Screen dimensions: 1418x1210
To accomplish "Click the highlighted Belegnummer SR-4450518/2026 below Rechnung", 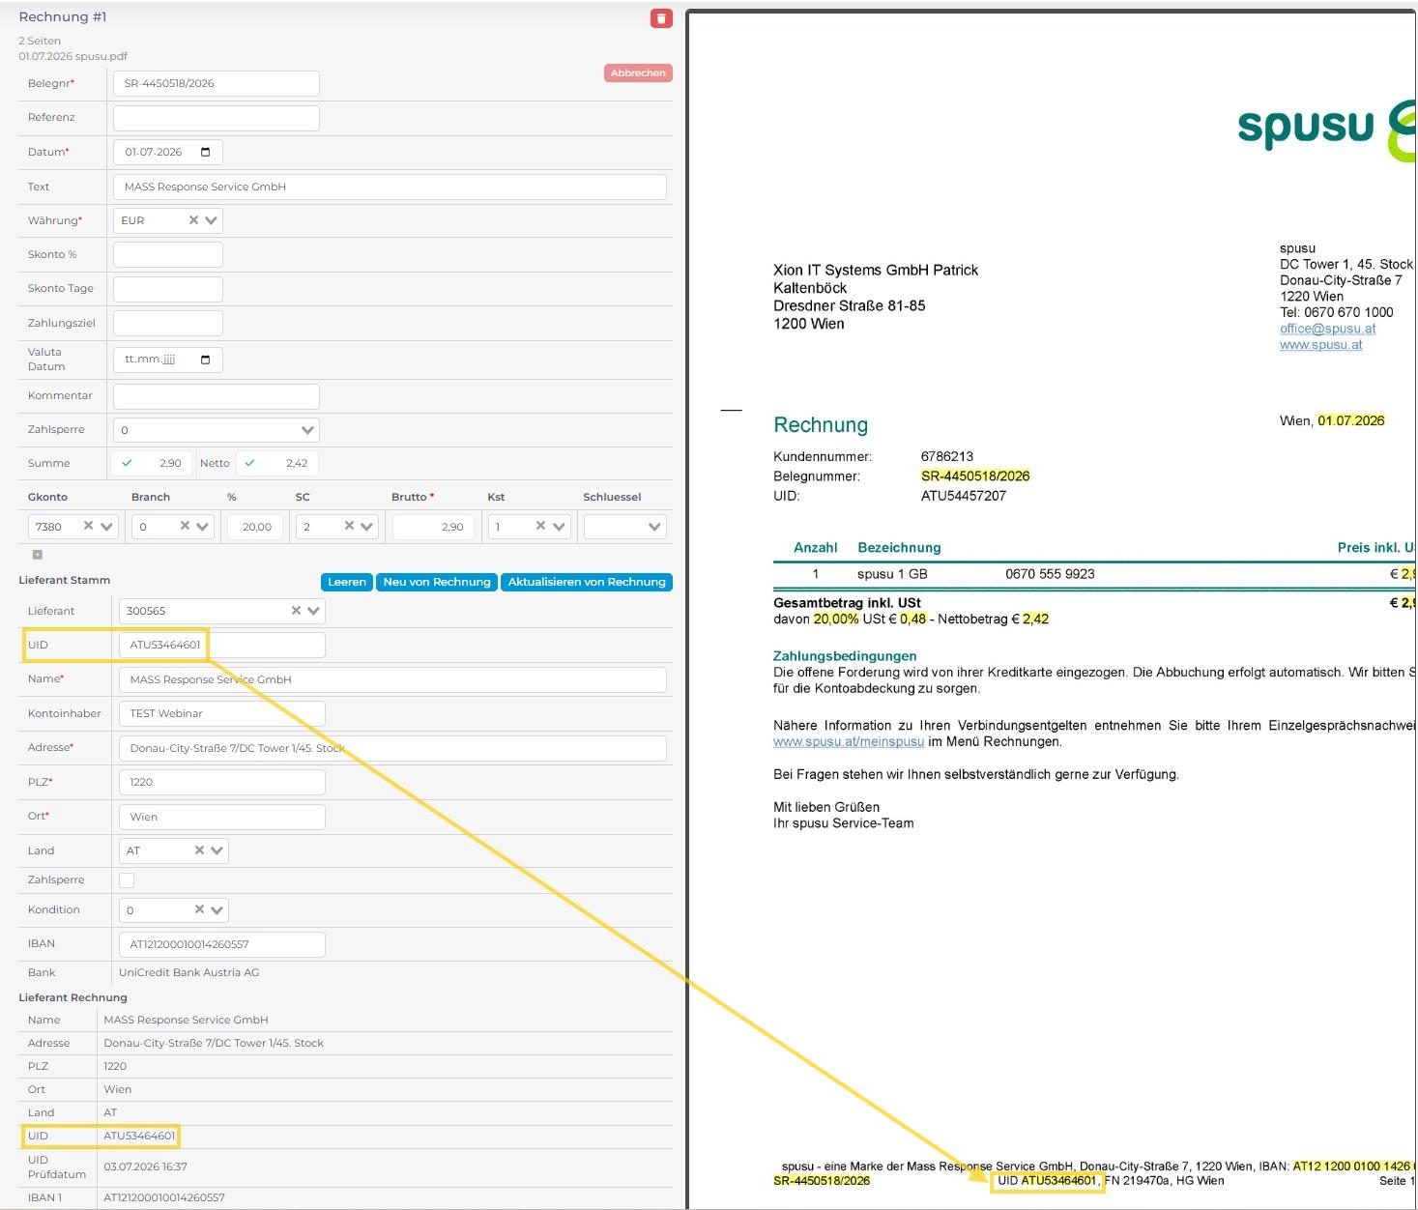I will [975, 475].
